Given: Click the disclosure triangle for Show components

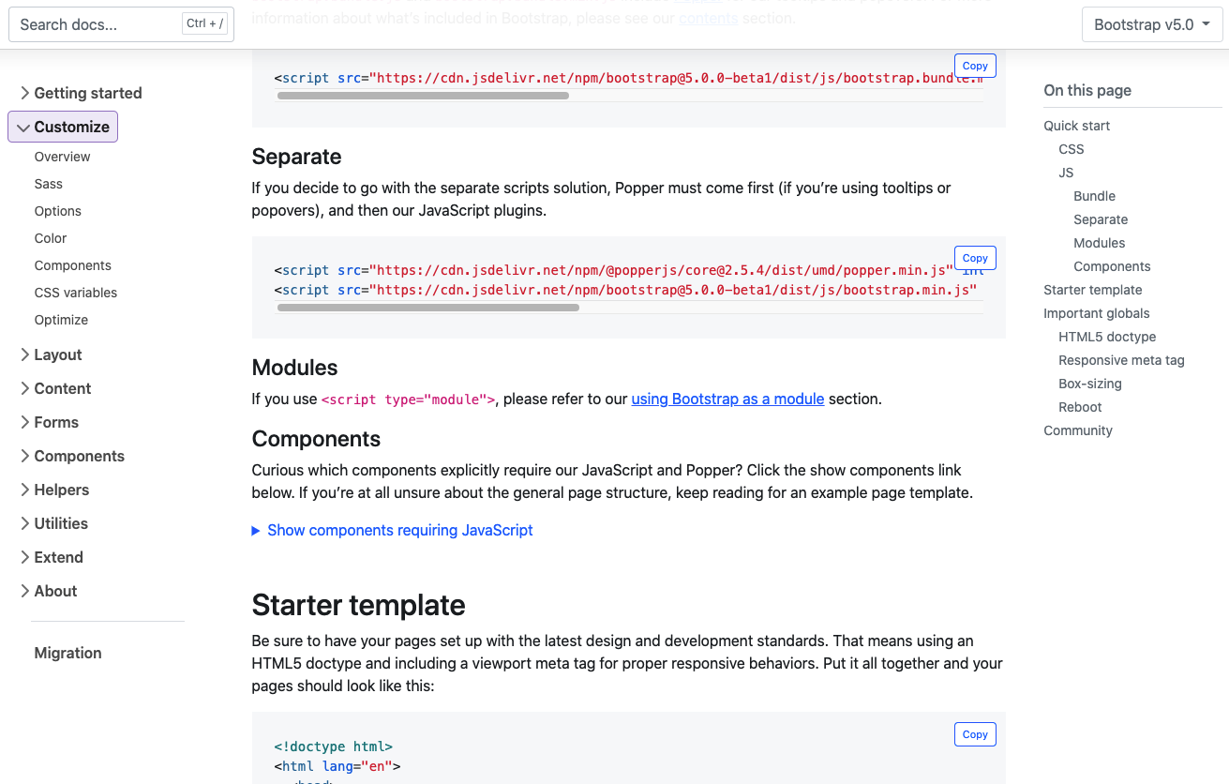Looking at the screenshot, I should pos(256,531).
